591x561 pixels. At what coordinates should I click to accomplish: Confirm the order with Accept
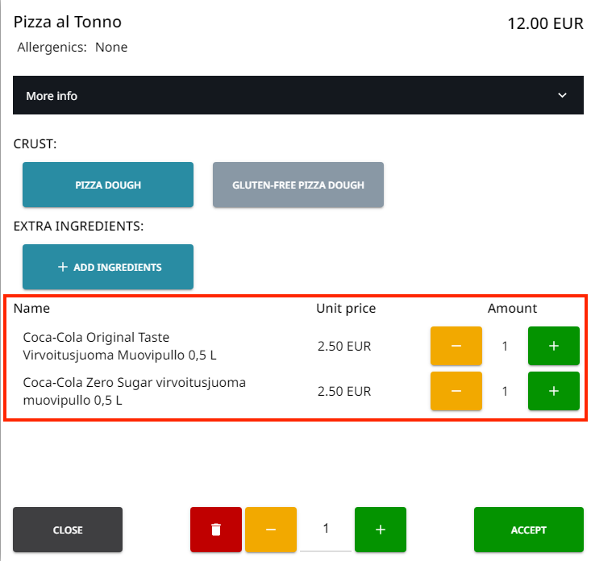[x=528, y=530]
